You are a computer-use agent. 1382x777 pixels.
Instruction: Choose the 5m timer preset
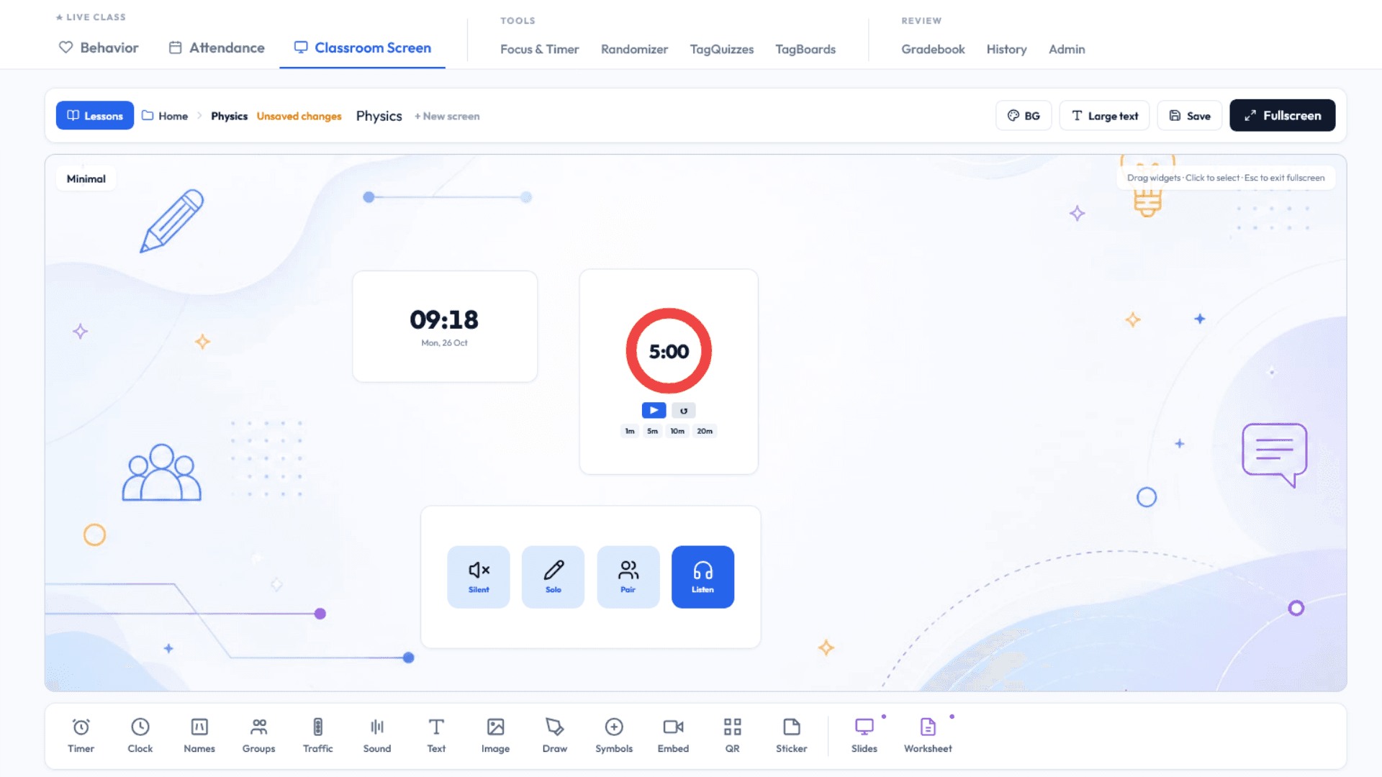tap(652, 431)
